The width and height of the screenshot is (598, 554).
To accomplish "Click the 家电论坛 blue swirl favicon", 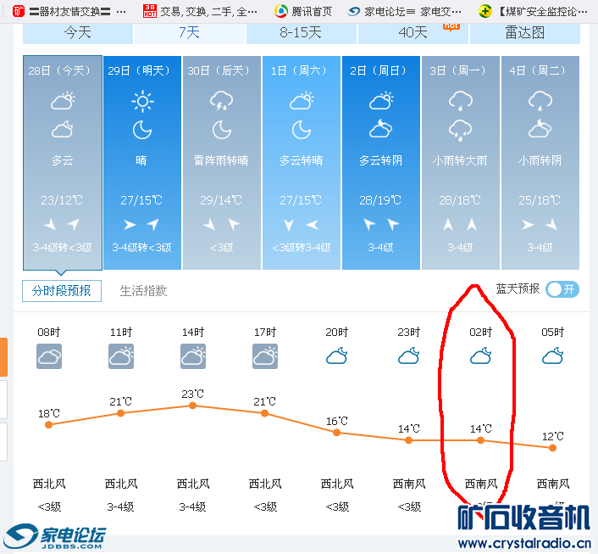I will [354, 12].
